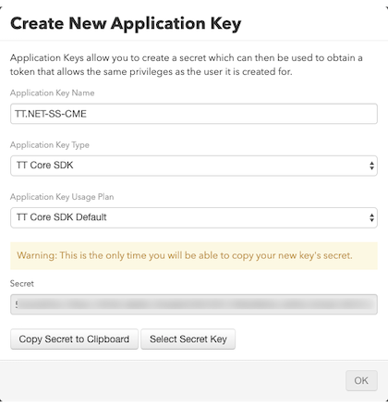This screenshot has height=407, width=388.
Task: Click the TT.NET-SS-CME text in name box
Action: coord(51,114)
